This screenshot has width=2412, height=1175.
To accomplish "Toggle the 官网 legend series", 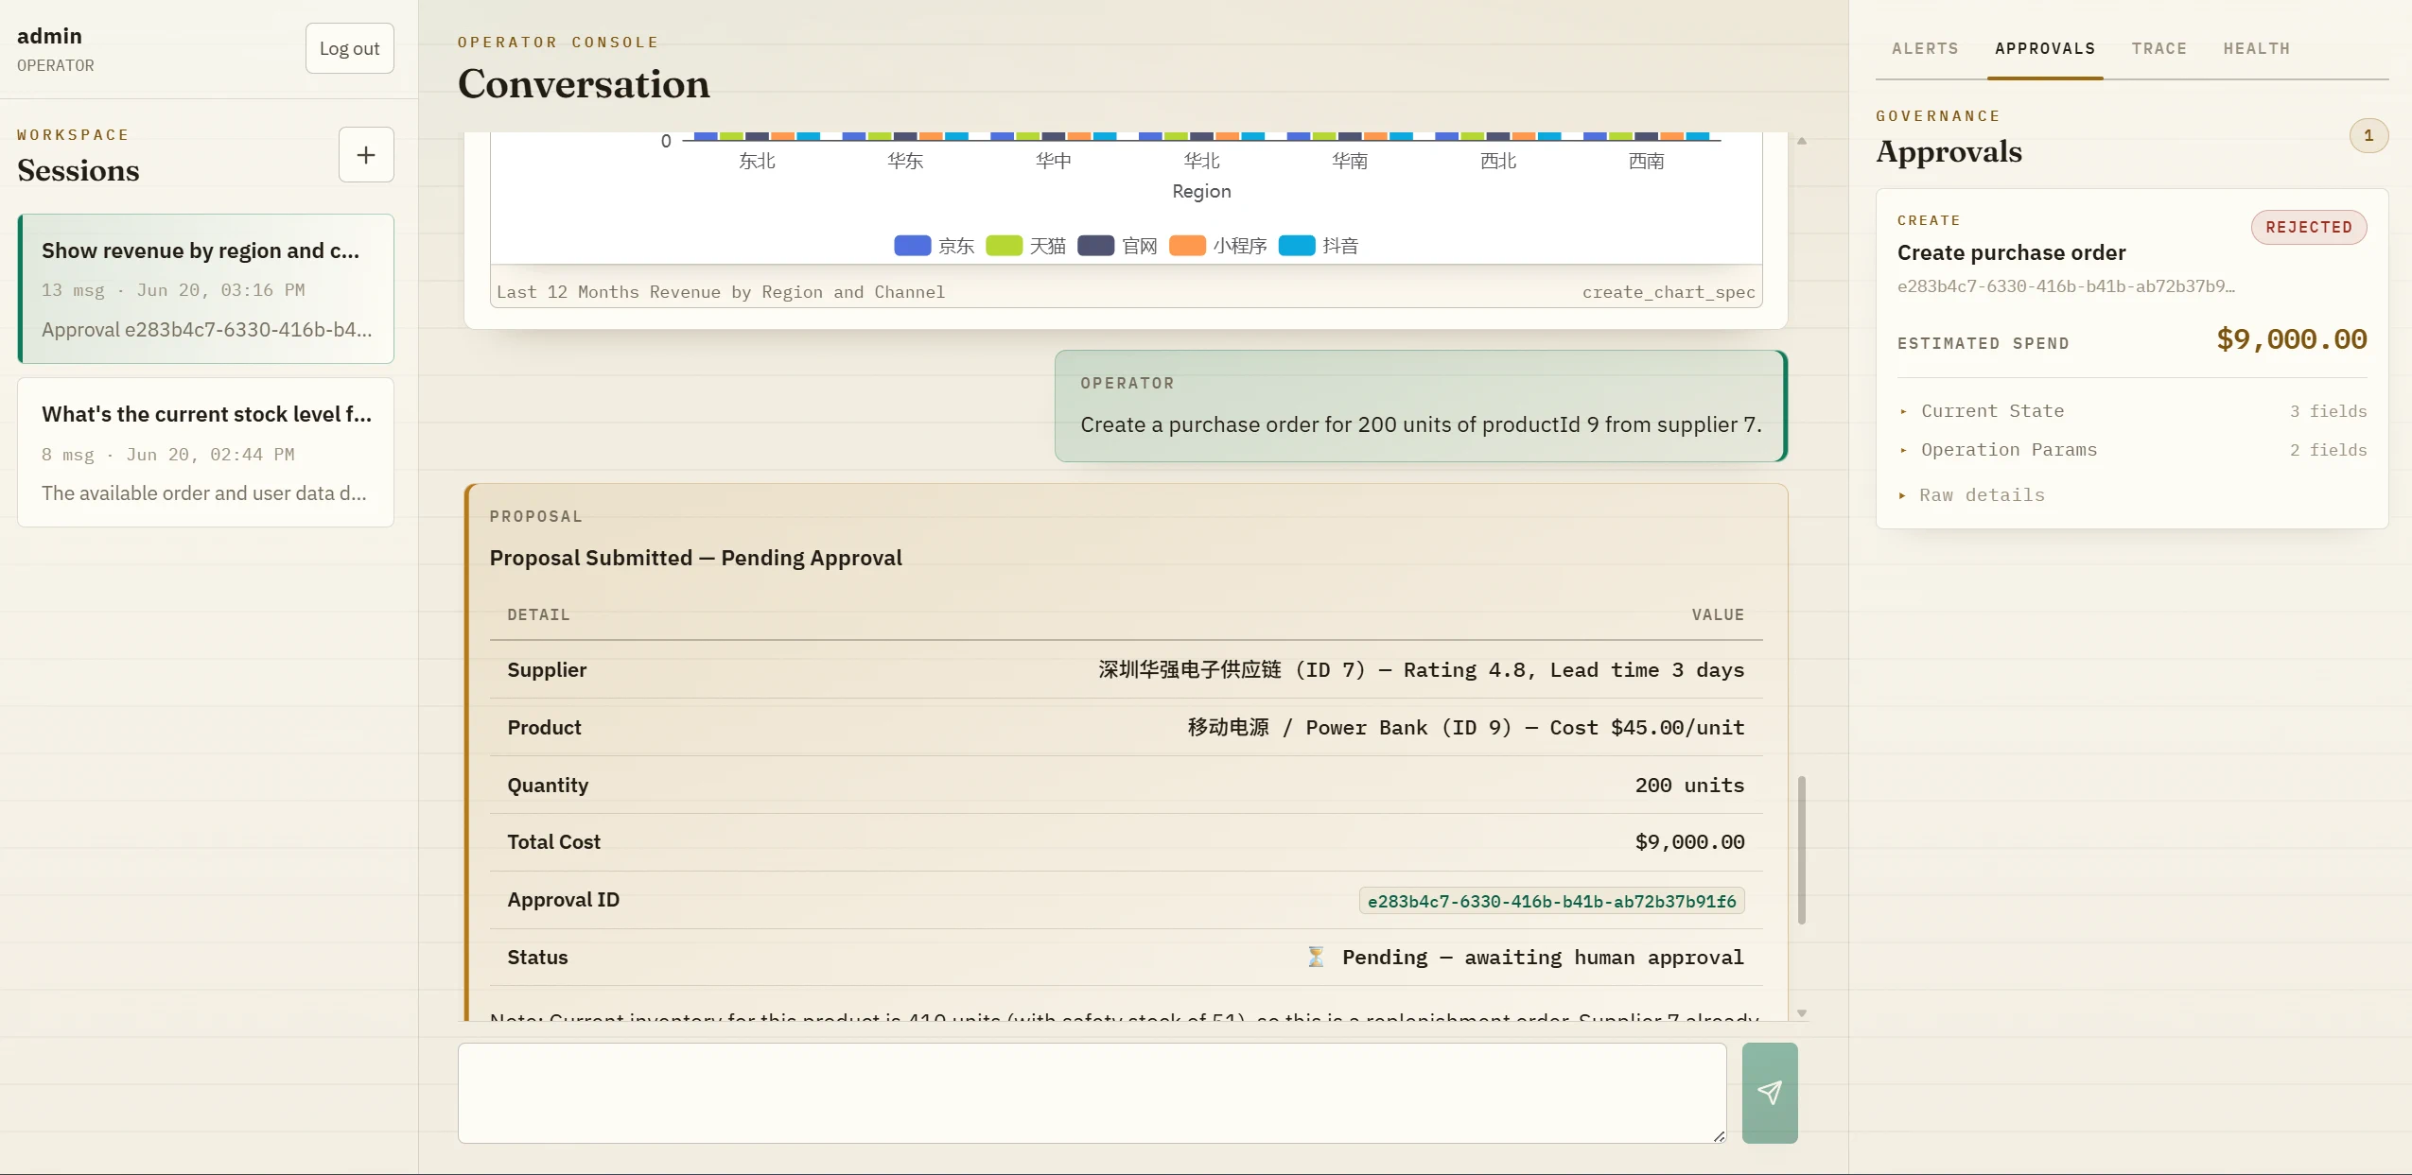I will click(x=1117, y=246).
